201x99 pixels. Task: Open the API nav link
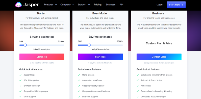[121, 5]
